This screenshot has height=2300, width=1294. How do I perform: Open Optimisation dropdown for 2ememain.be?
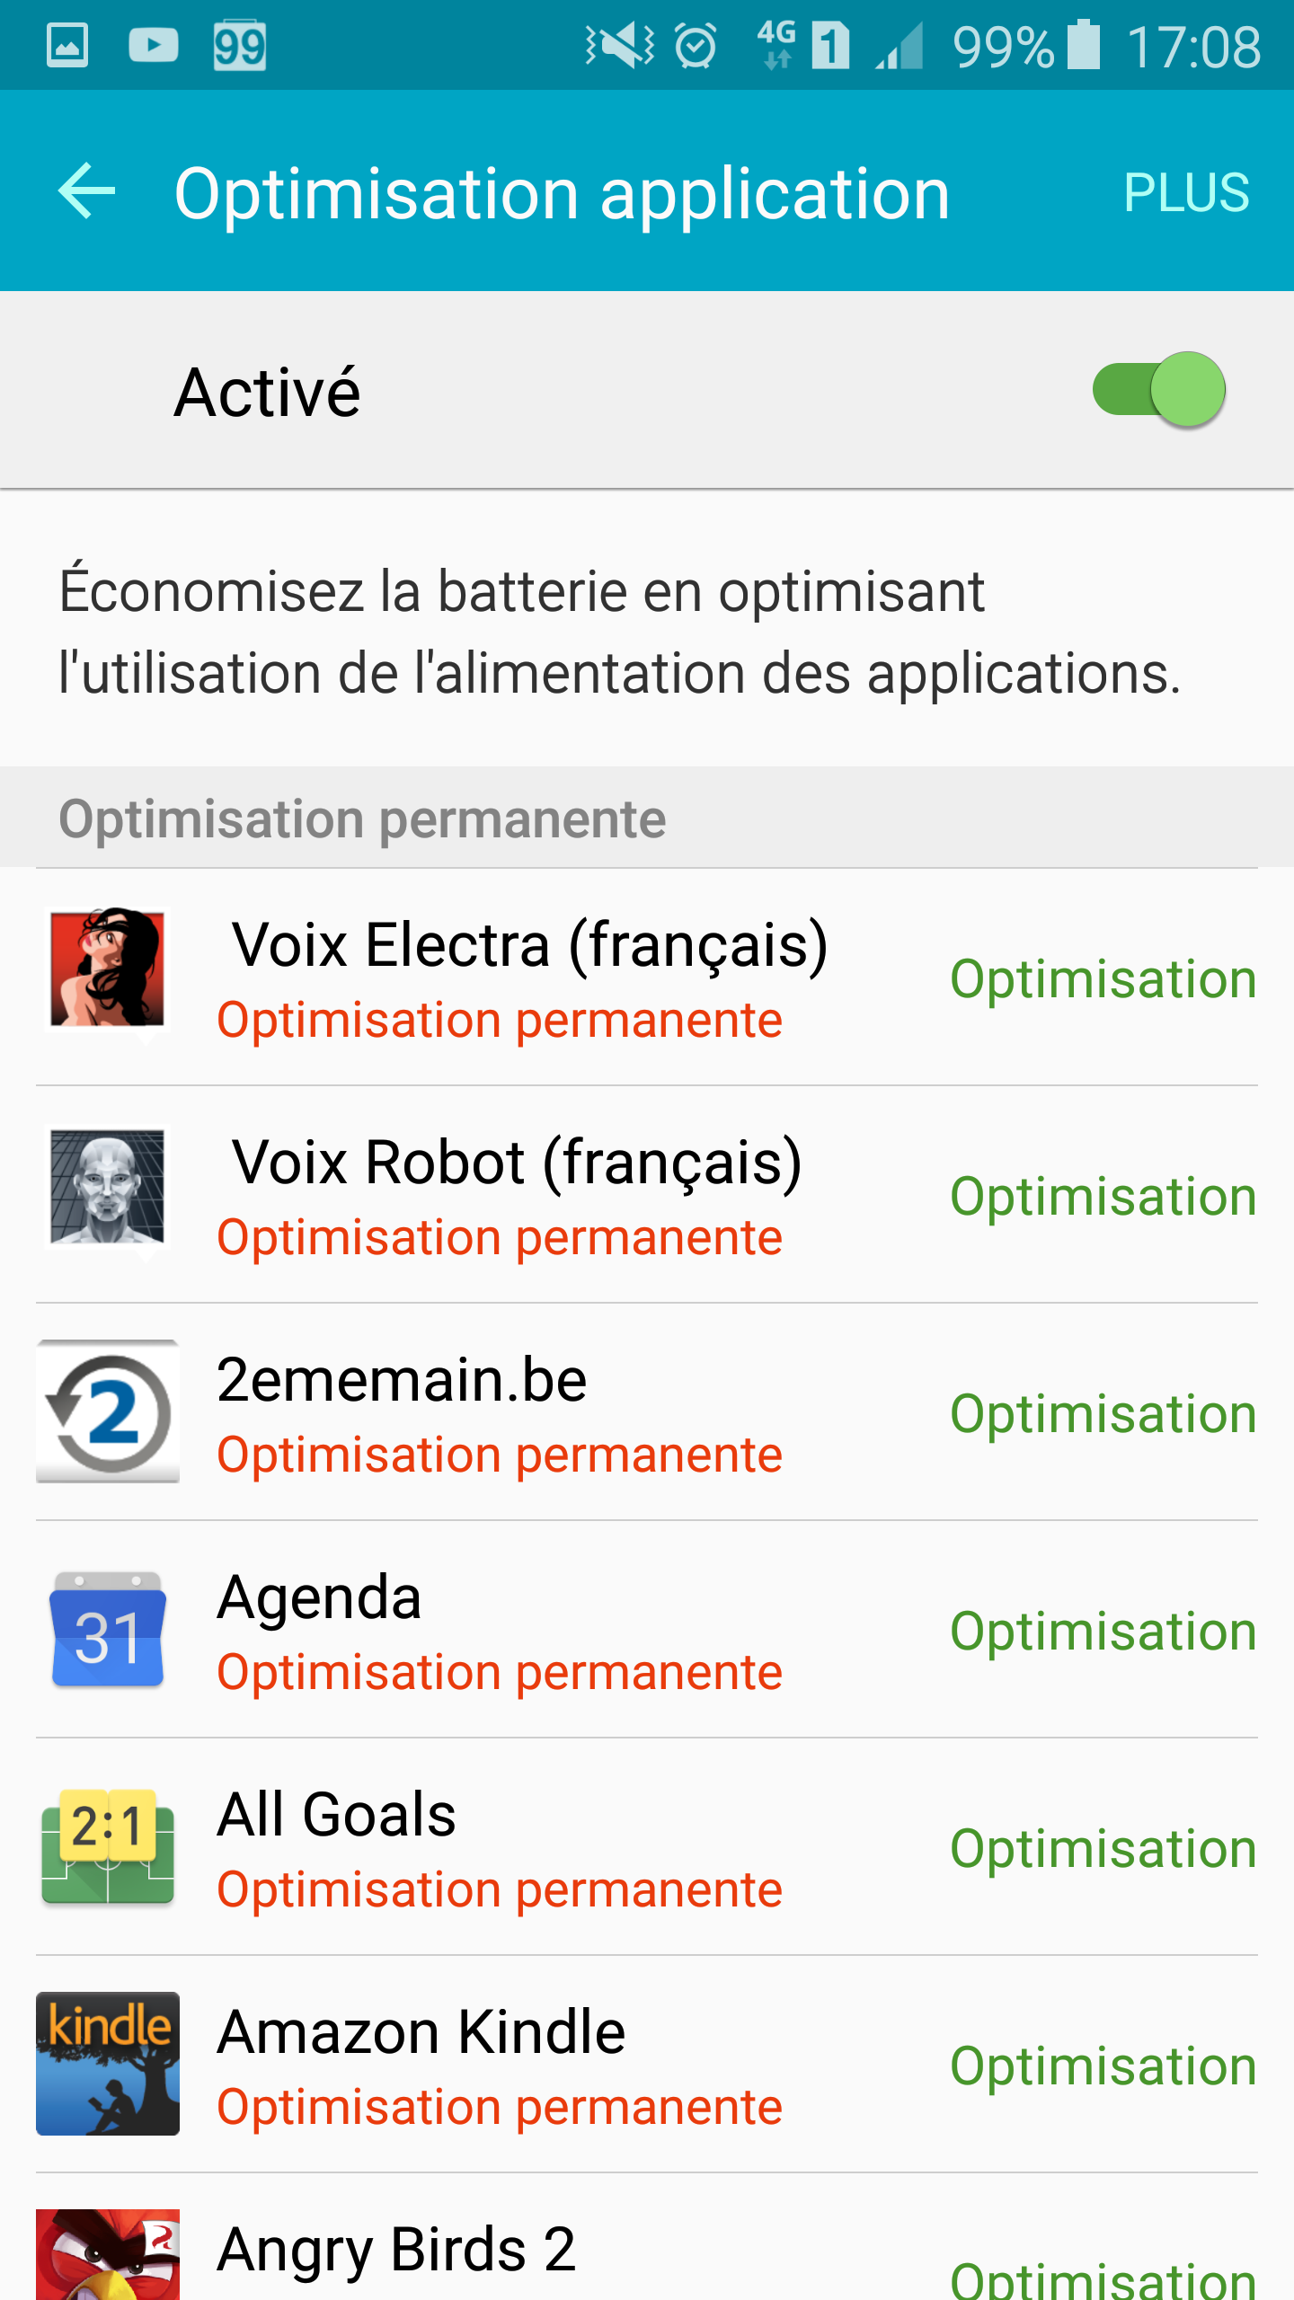point(1103,1413)
